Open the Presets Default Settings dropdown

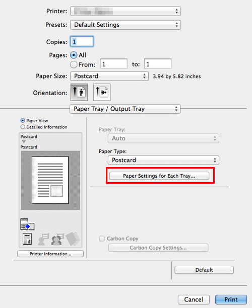125,25
